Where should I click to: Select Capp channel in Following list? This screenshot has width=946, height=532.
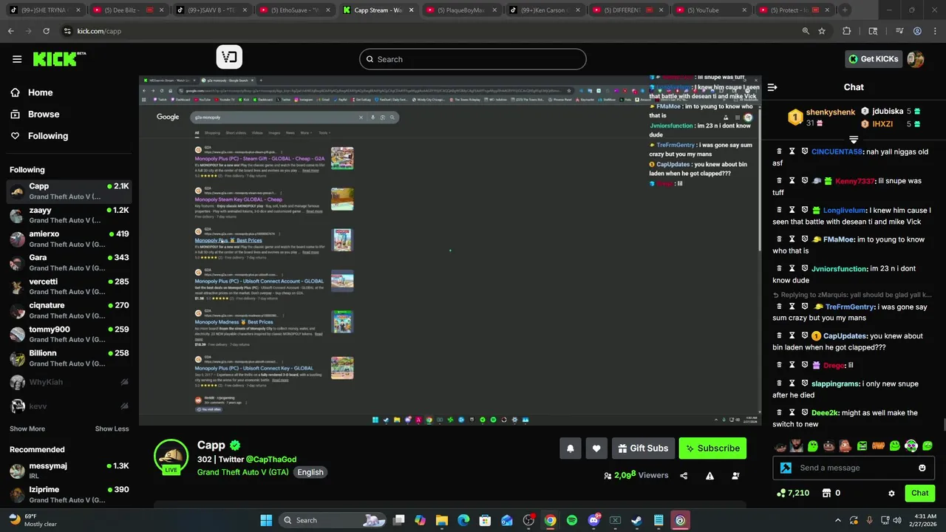tap(69, 191)
